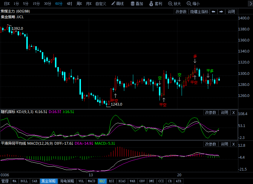The height and width of the screenshot is (184, 253).
Task: Click 改参数 in MACD panel
Action: pos(211,144)
